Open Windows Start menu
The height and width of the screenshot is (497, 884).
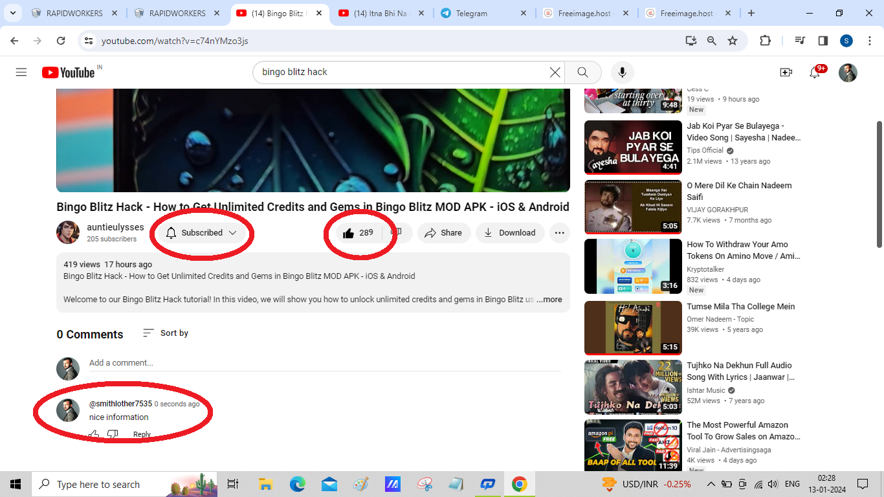[16, 484]
